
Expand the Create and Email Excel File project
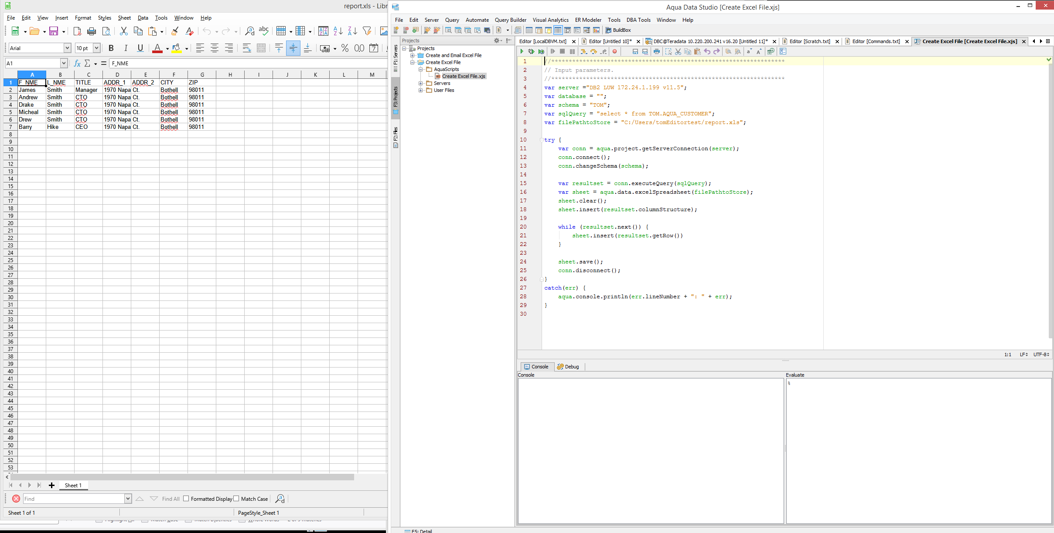tap(412, 55)
